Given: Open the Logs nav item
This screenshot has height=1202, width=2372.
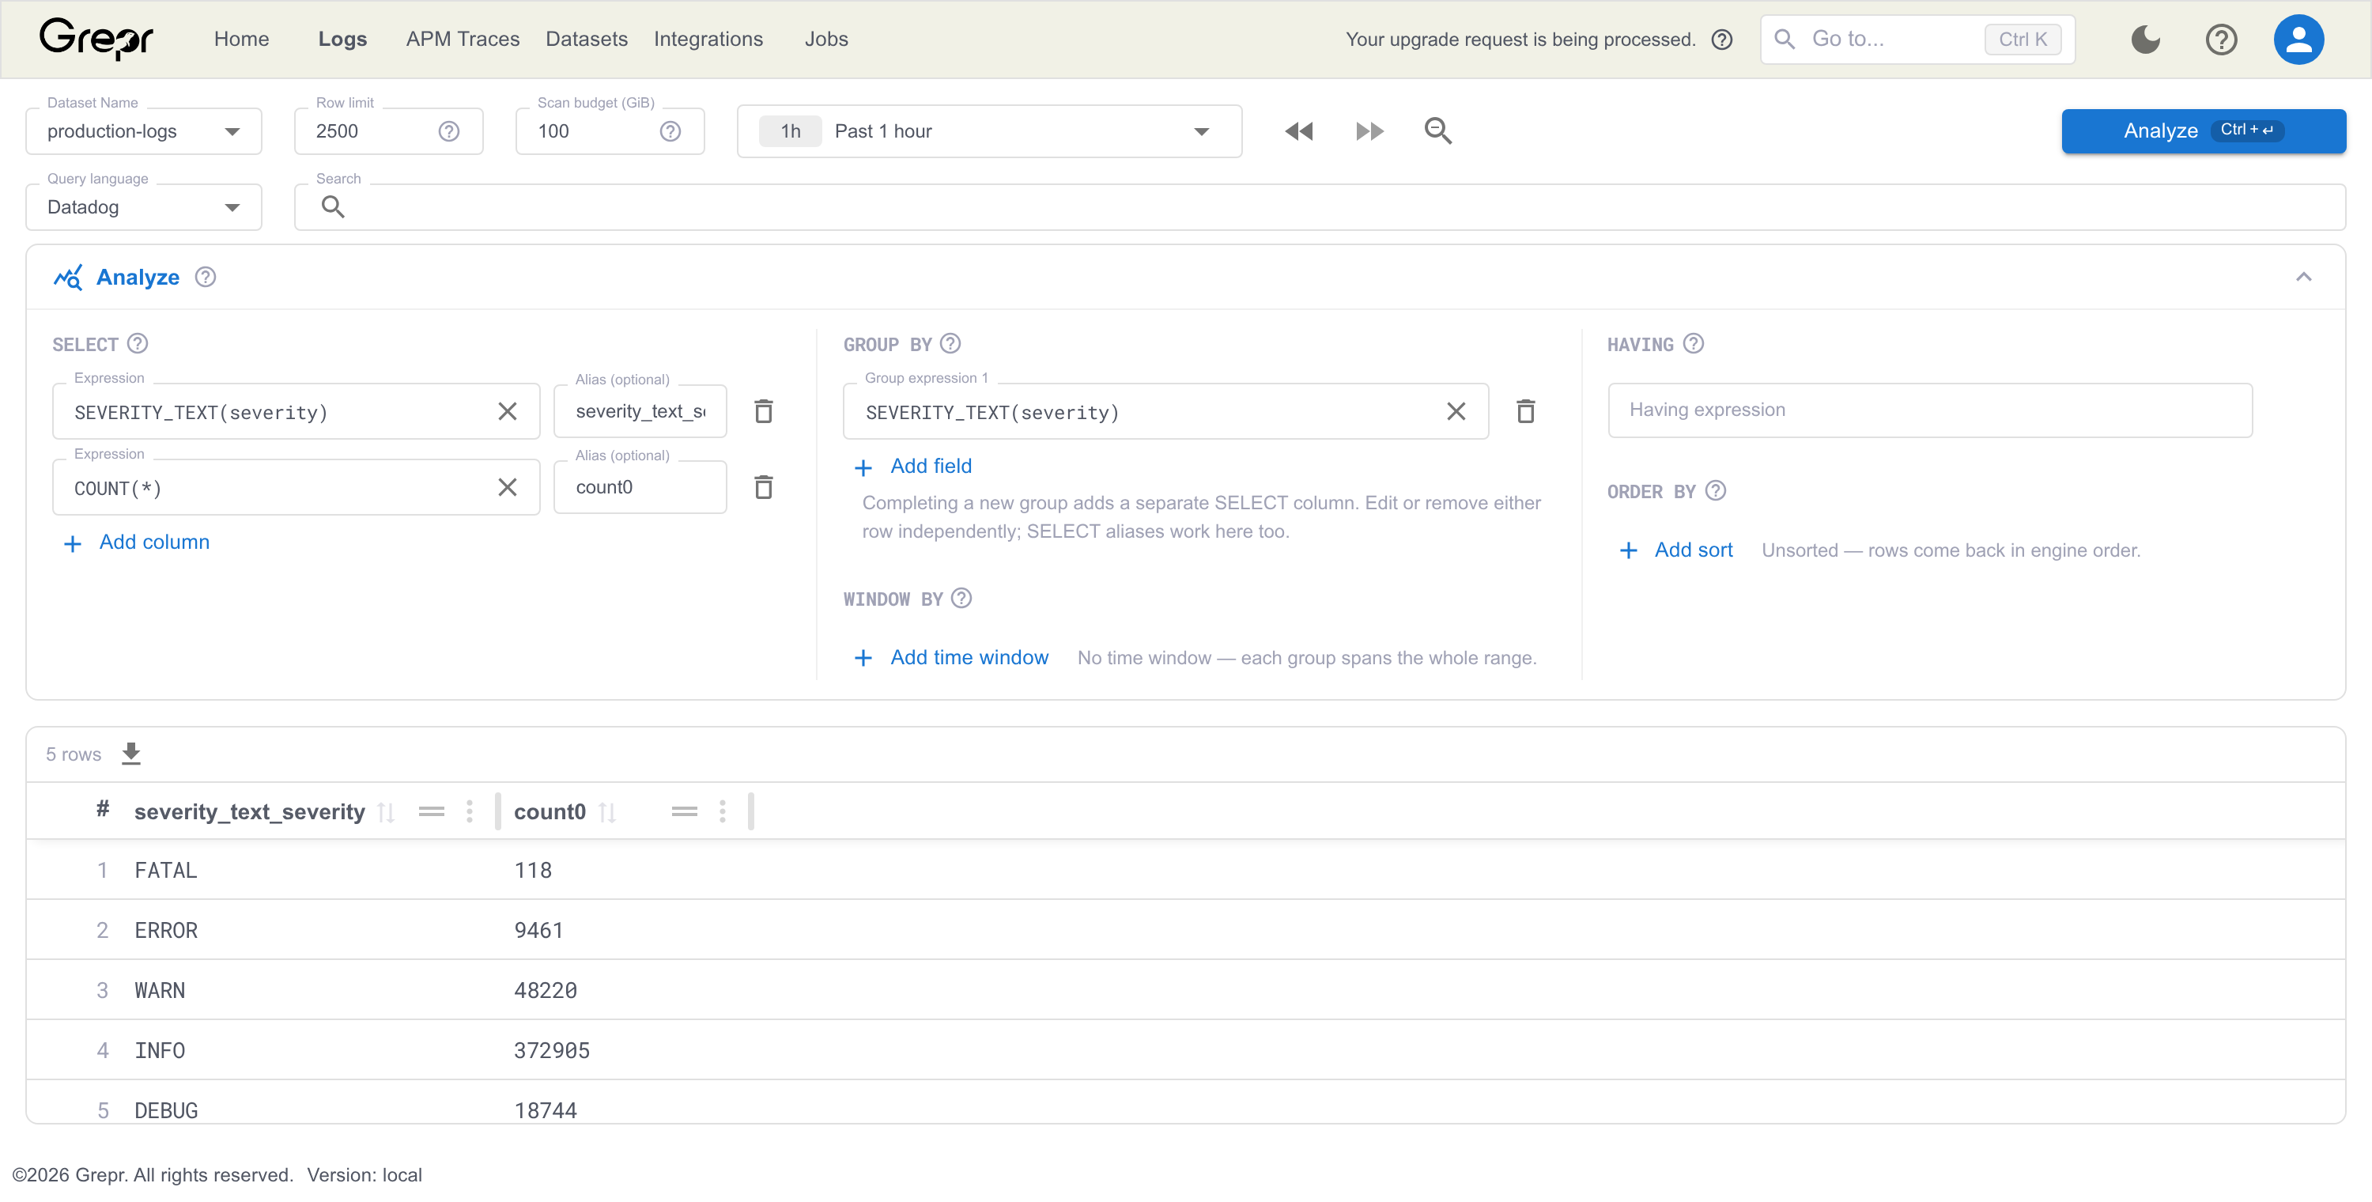Looking at the screenshot, I should click(x=342, y=40).
